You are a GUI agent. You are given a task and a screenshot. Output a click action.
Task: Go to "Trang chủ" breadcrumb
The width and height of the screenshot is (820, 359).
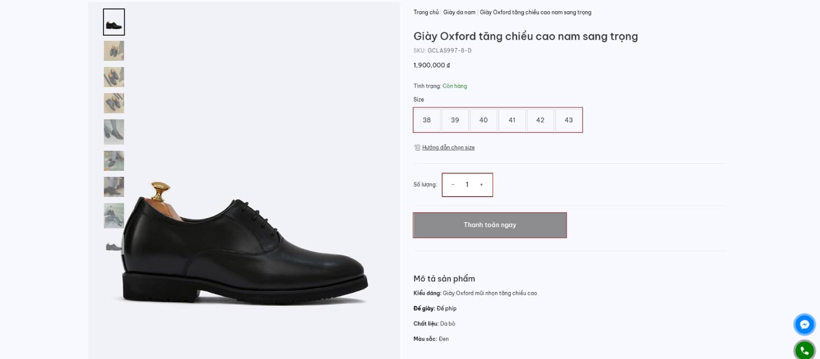coord(426,12)
